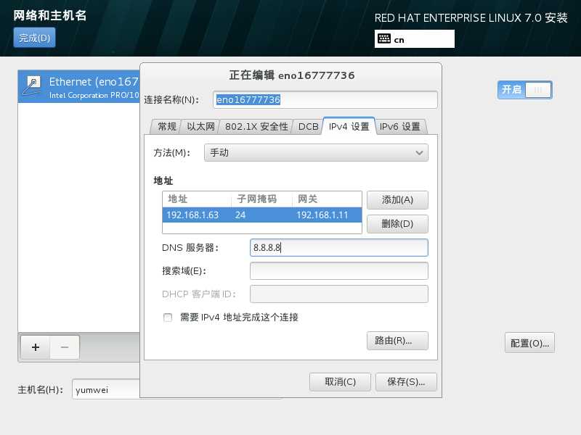Click the plus button to add a network device
The height and width of the screenshot is (435, 581).
click(x=36, y=347)
